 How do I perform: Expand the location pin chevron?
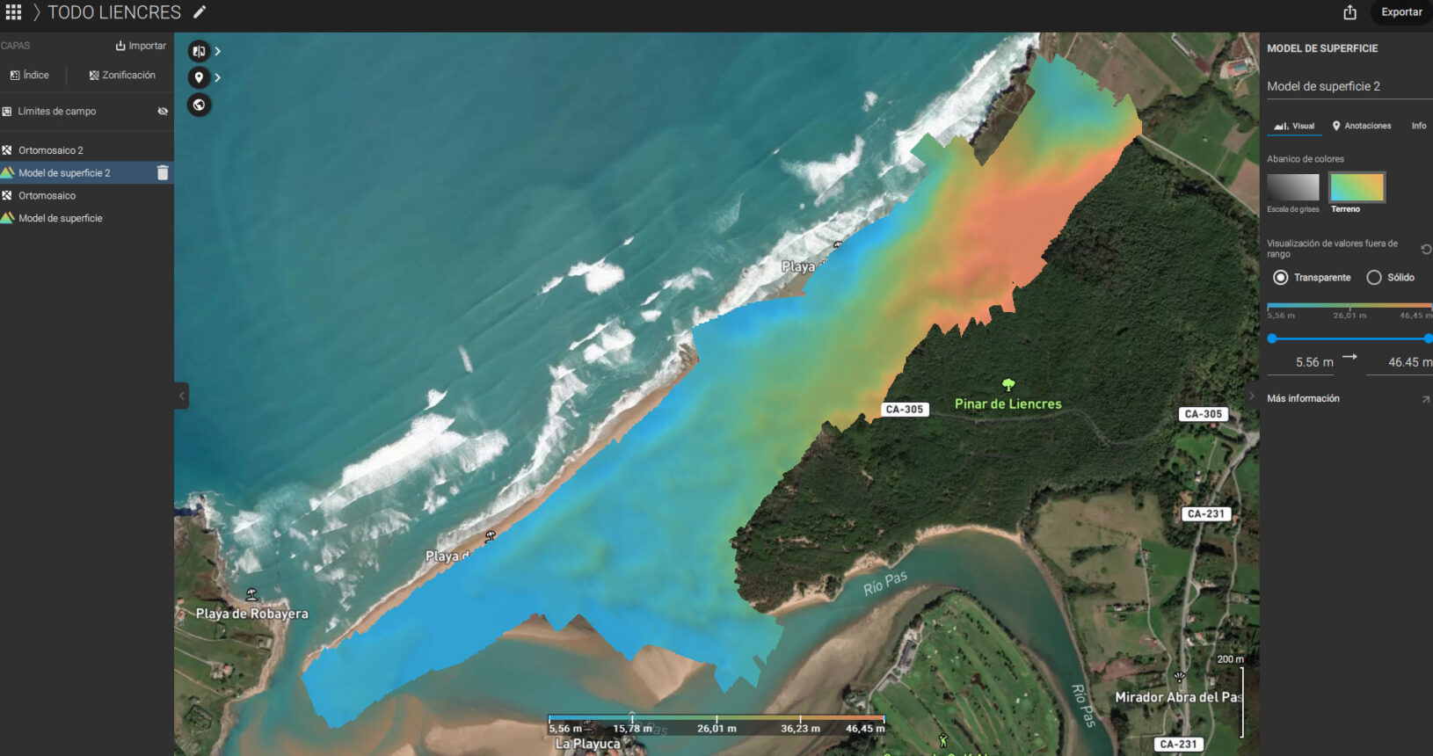pyautogui.click(x=218, y=77)
